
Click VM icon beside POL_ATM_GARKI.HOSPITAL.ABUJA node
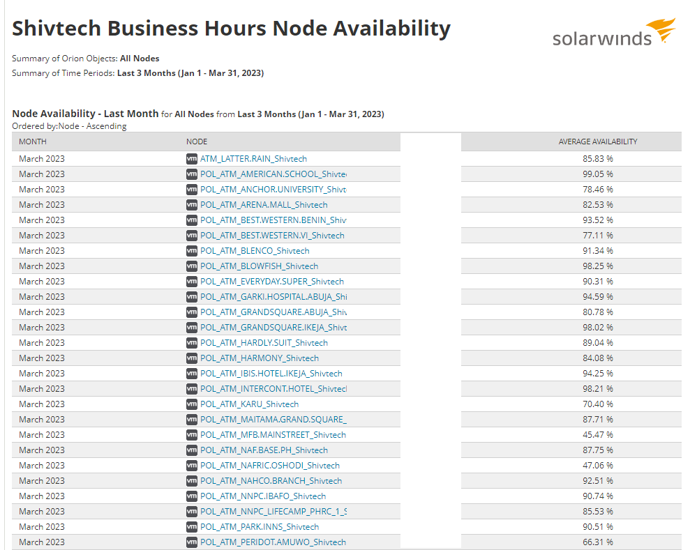(x=192, y=297)
